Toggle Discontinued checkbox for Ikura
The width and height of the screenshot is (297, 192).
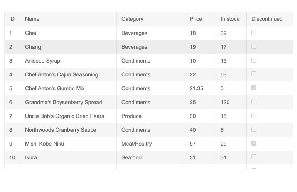click(x=254, y=157)
